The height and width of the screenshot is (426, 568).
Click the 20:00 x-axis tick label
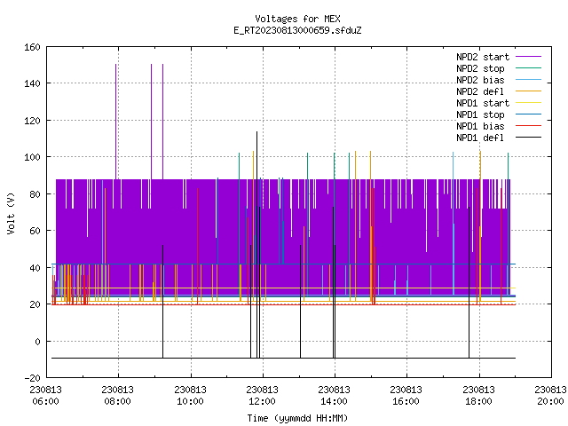(550, 401)
